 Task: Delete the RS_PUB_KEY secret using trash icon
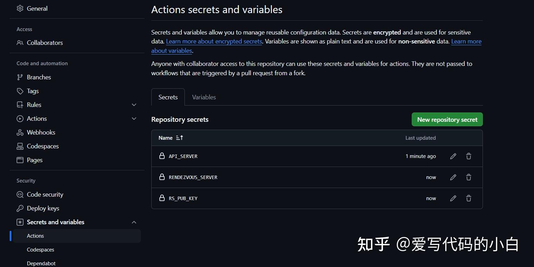tap(468, 198)
